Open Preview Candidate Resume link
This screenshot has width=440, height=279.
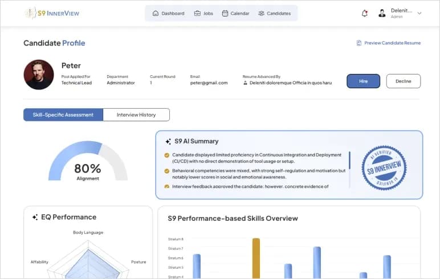pos(389,43)
